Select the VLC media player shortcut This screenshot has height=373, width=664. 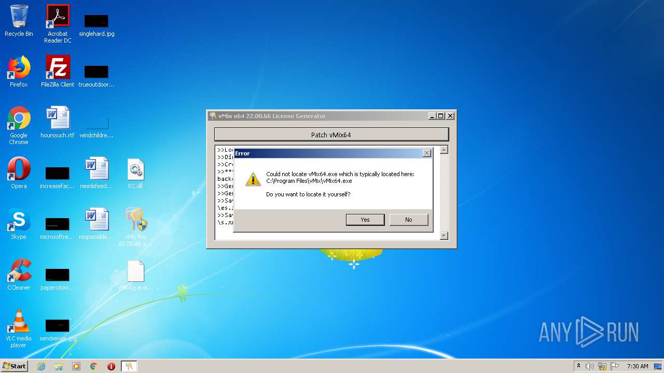pyautogui.click(x=19, y=328)
